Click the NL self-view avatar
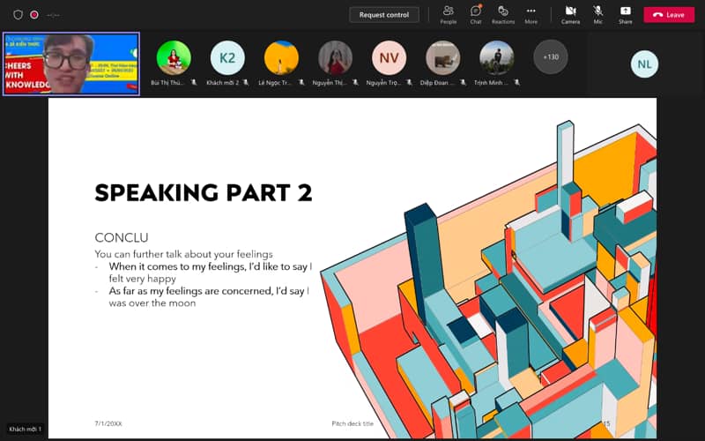 [644, 64]
